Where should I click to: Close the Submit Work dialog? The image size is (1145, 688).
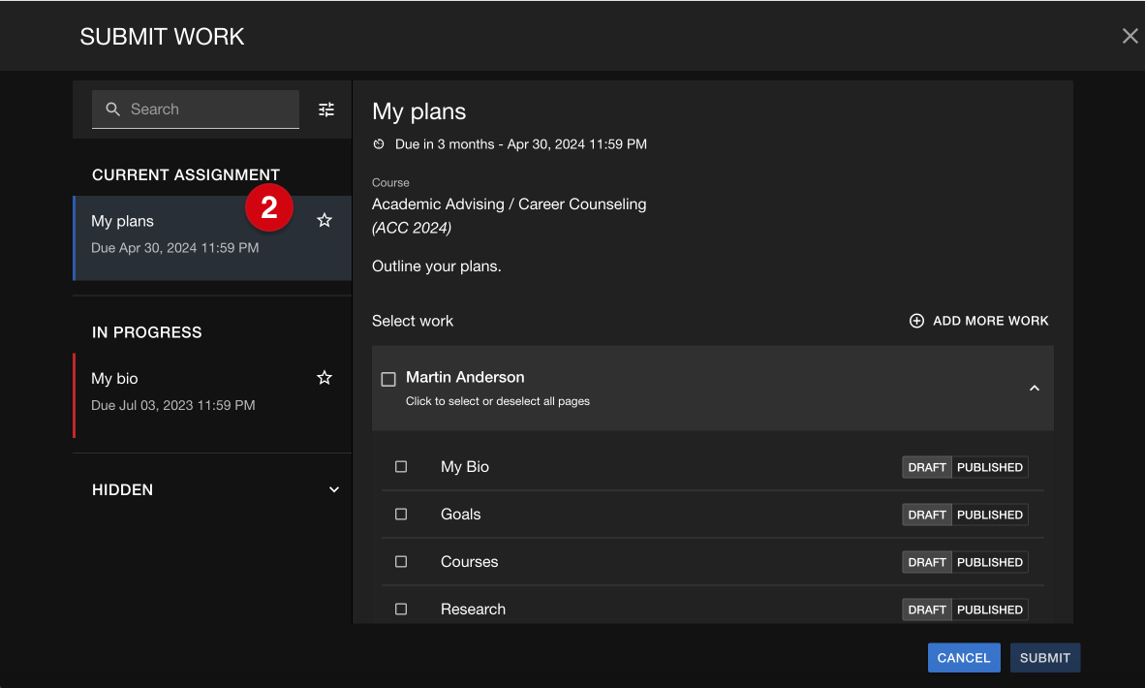(1130, 35)
